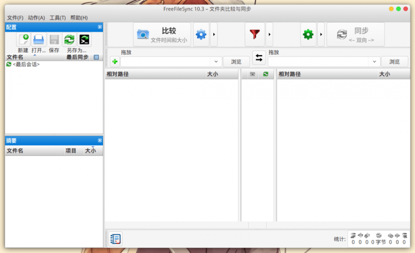The height and width of the screenshot is (253, 415).
Task: Click first statistics icon after 统计
Action: (353, 236)
